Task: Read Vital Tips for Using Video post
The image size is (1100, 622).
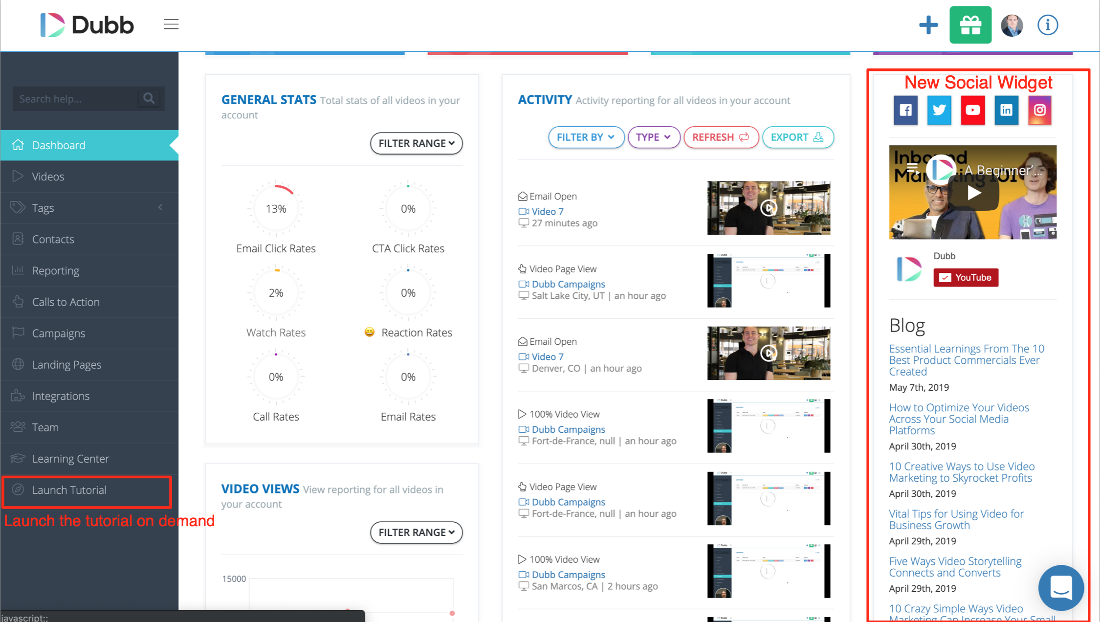Action: pyautogui.click(x=956, y=519)
